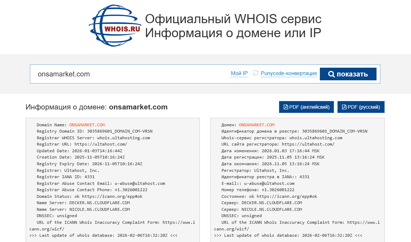Download PDF (английский) report
The image size is (411, 242).
pos(306,107)
